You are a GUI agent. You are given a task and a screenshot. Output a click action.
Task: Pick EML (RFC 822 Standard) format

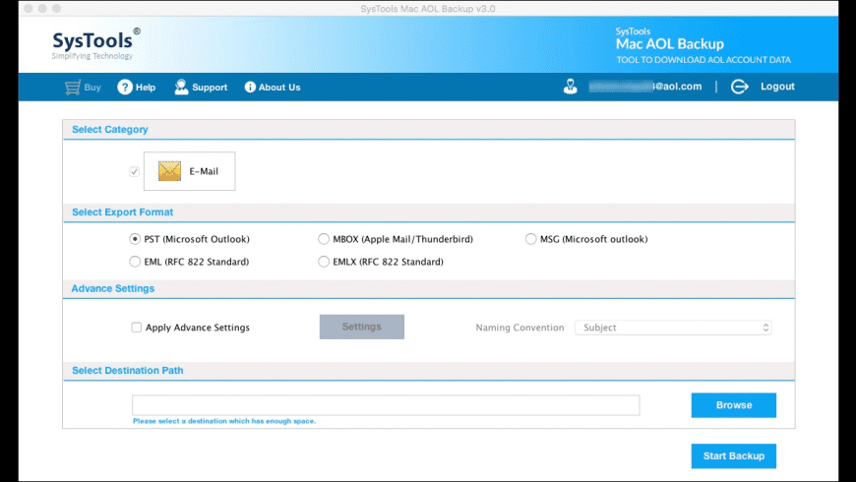[136, 262]
